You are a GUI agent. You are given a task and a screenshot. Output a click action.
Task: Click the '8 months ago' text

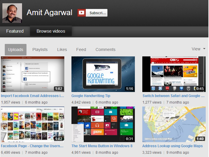point(107,152)
